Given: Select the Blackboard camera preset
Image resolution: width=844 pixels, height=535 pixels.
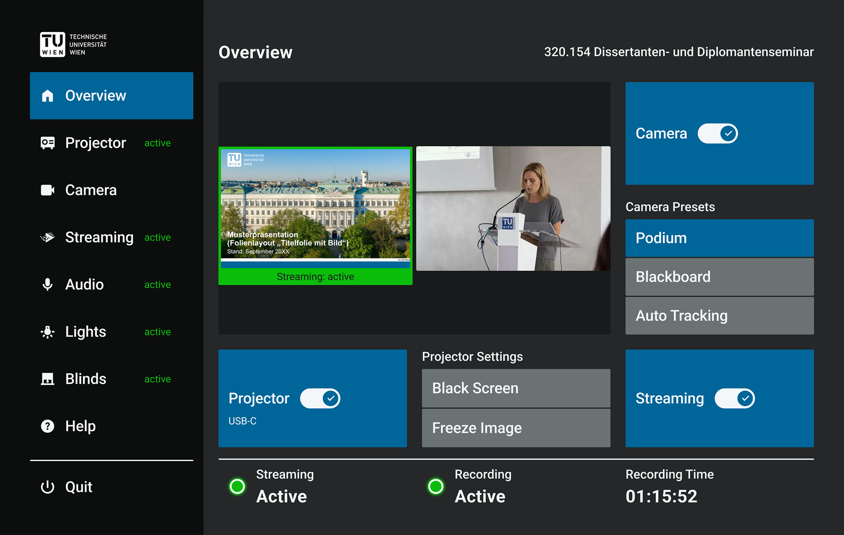Looking at the screenshot, I should click(719, 277).
